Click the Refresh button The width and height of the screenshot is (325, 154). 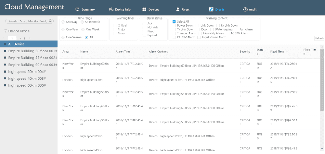pyautogui.click(x=319, y=38)
